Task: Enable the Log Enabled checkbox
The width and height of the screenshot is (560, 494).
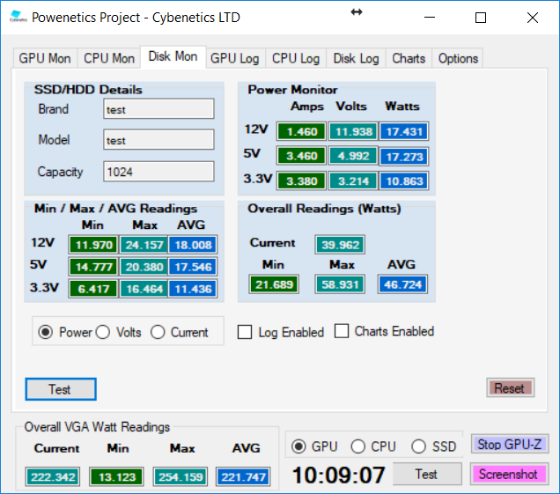Action: pos(245,332)
